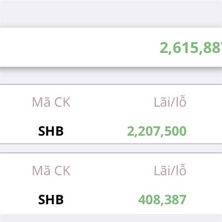Tap the total profit figure 2,615,887
Image resolution: width=222 pixels, height=222 pixels.
(x=191, y=48)
